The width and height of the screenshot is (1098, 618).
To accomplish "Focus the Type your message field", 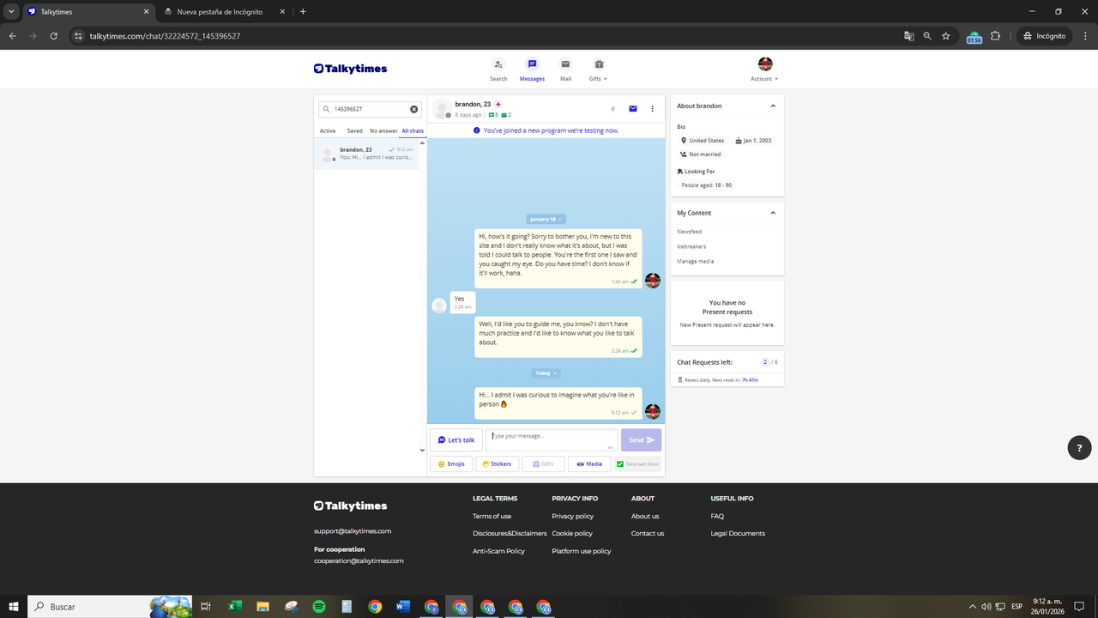I will click(552, 439).
